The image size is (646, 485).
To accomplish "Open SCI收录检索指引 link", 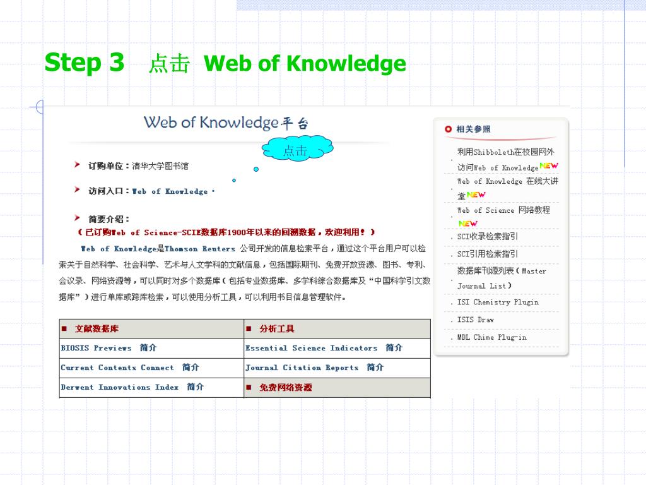I will coord(488,237).
